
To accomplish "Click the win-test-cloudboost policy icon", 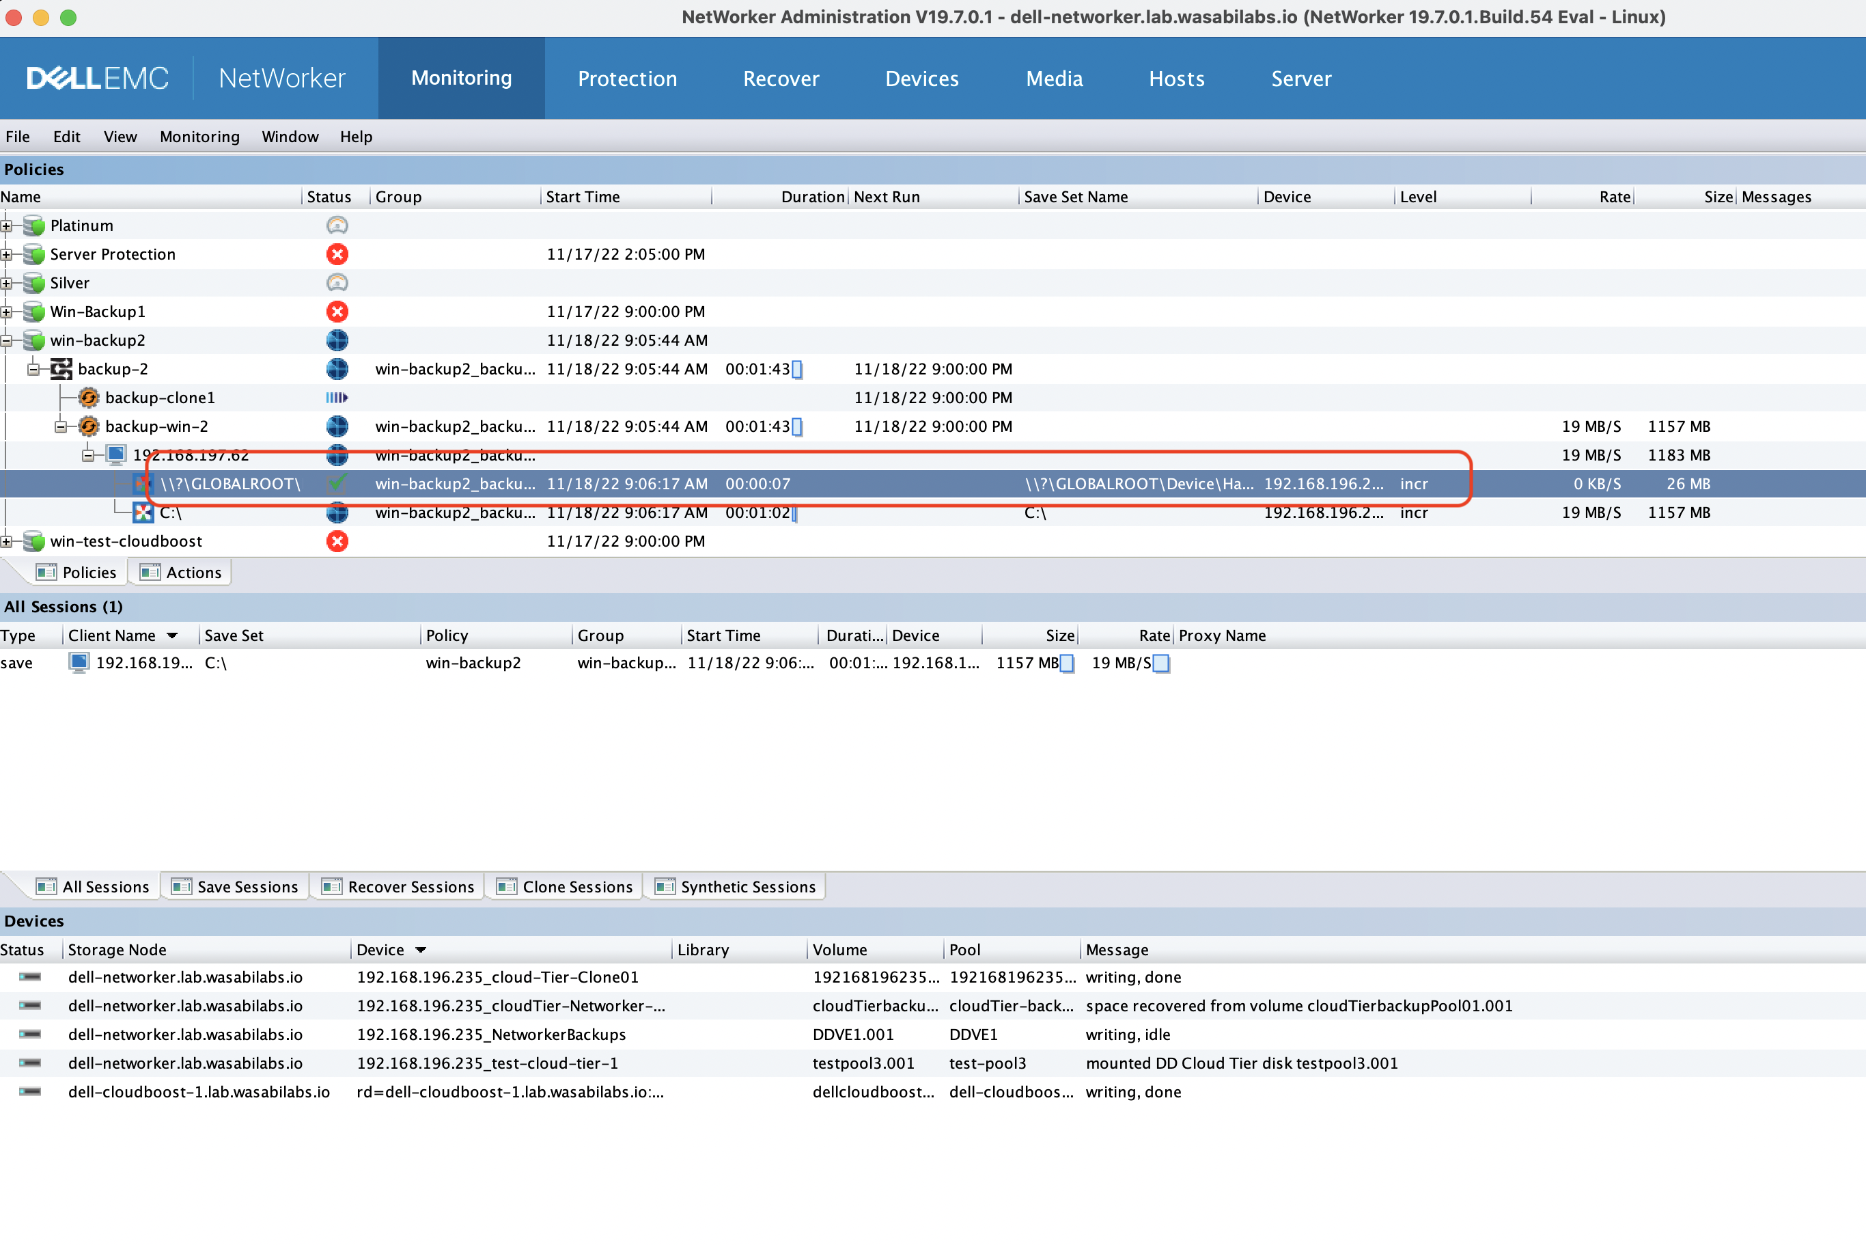I will pyautogui.click(x=34, y=541).
